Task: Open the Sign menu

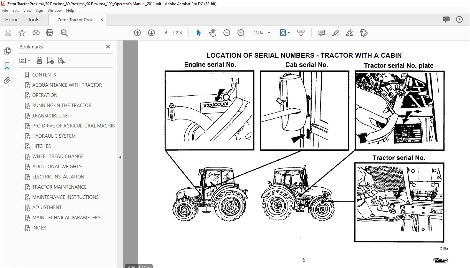Action: click(39, 11)
